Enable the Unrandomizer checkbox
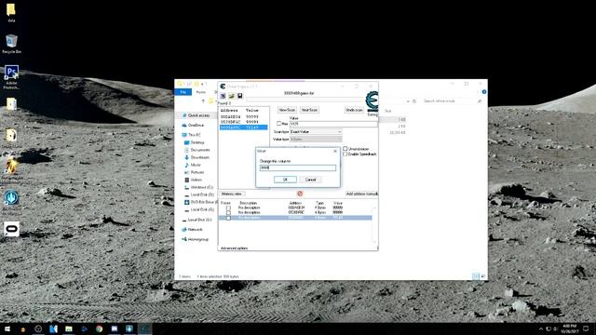 345,149
